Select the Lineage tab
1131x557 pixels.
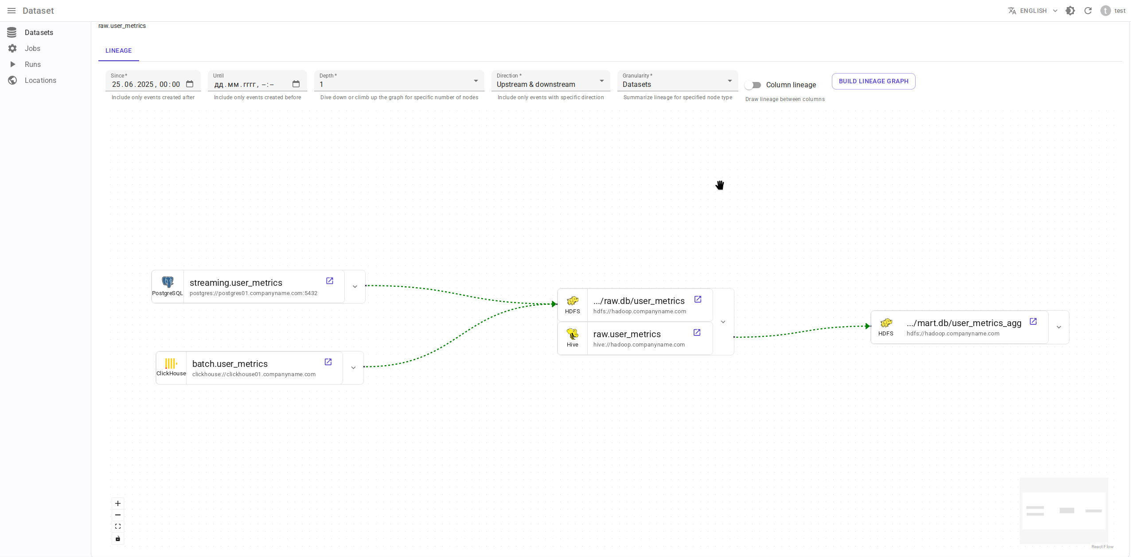118,51
